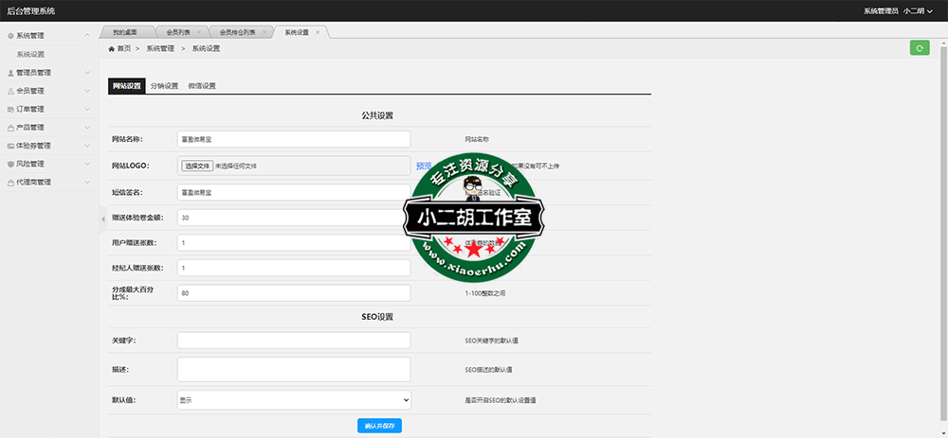Click the shield icon beside 风险管理
This screenshot has height=438, width=948.
[10, 164]
